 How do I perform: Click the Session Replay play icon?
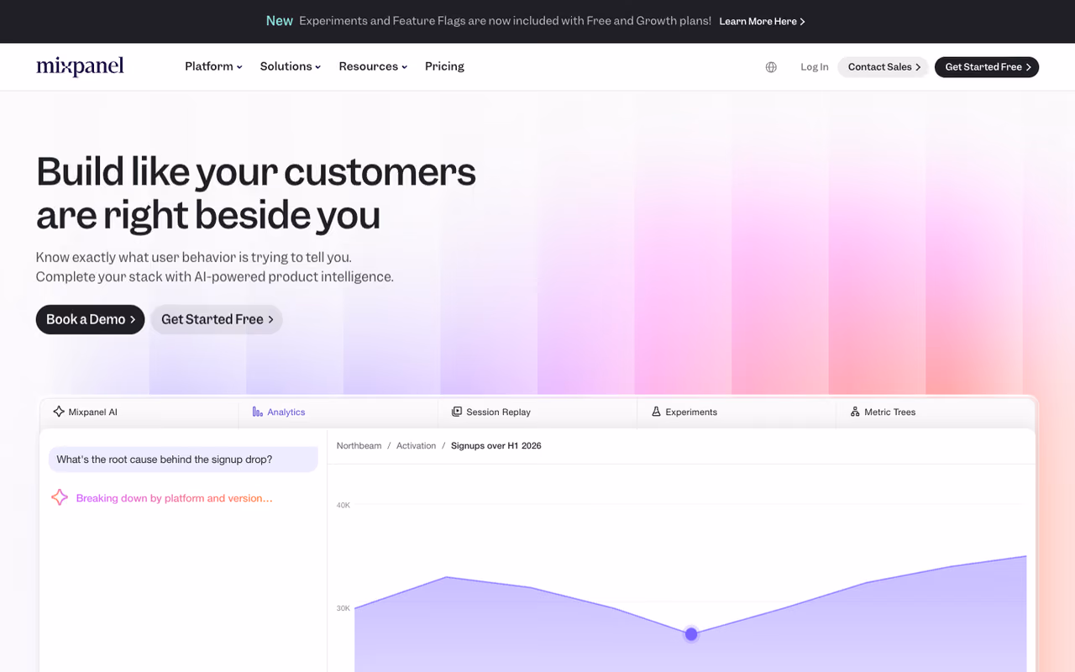pos(457,412)
